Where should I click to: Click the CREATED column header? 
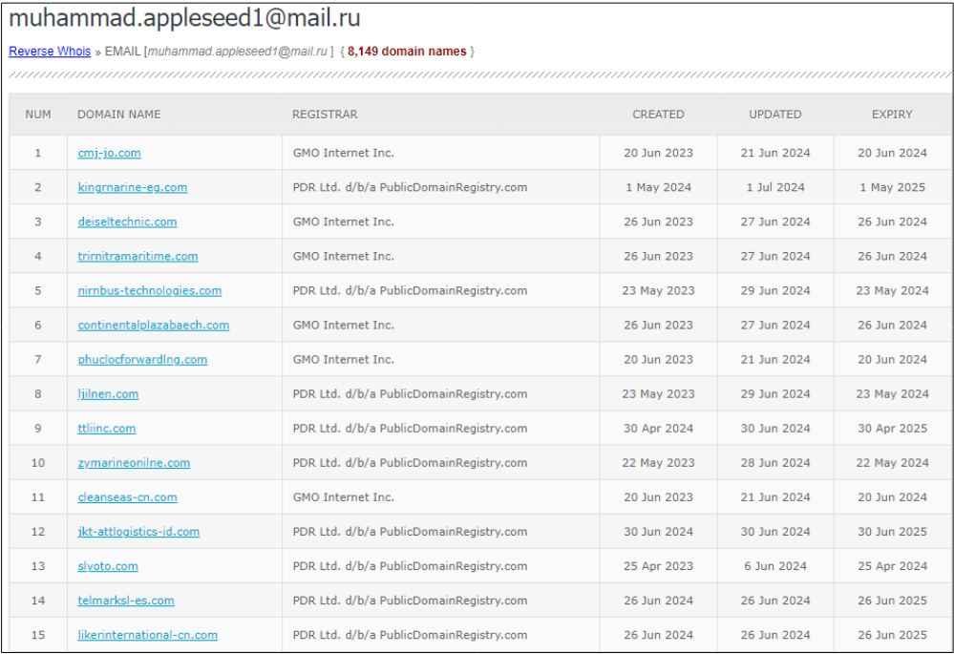[x=658, y=115]
